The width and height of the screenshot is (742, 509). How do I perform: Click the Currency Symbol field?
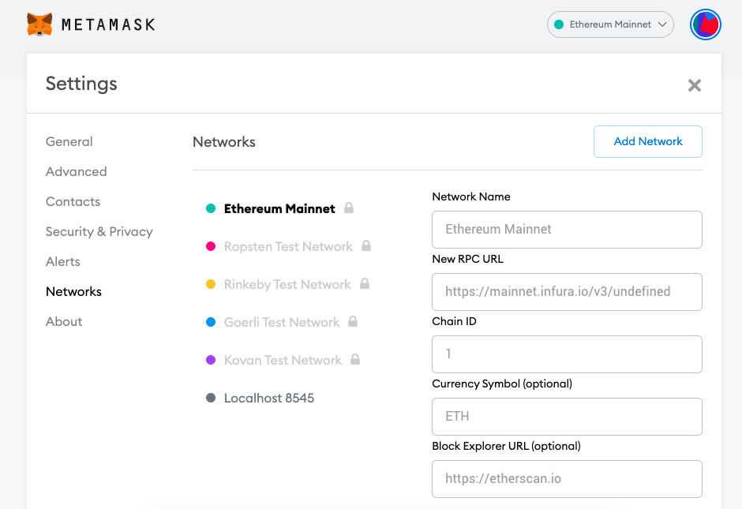(x=567, y=417)
